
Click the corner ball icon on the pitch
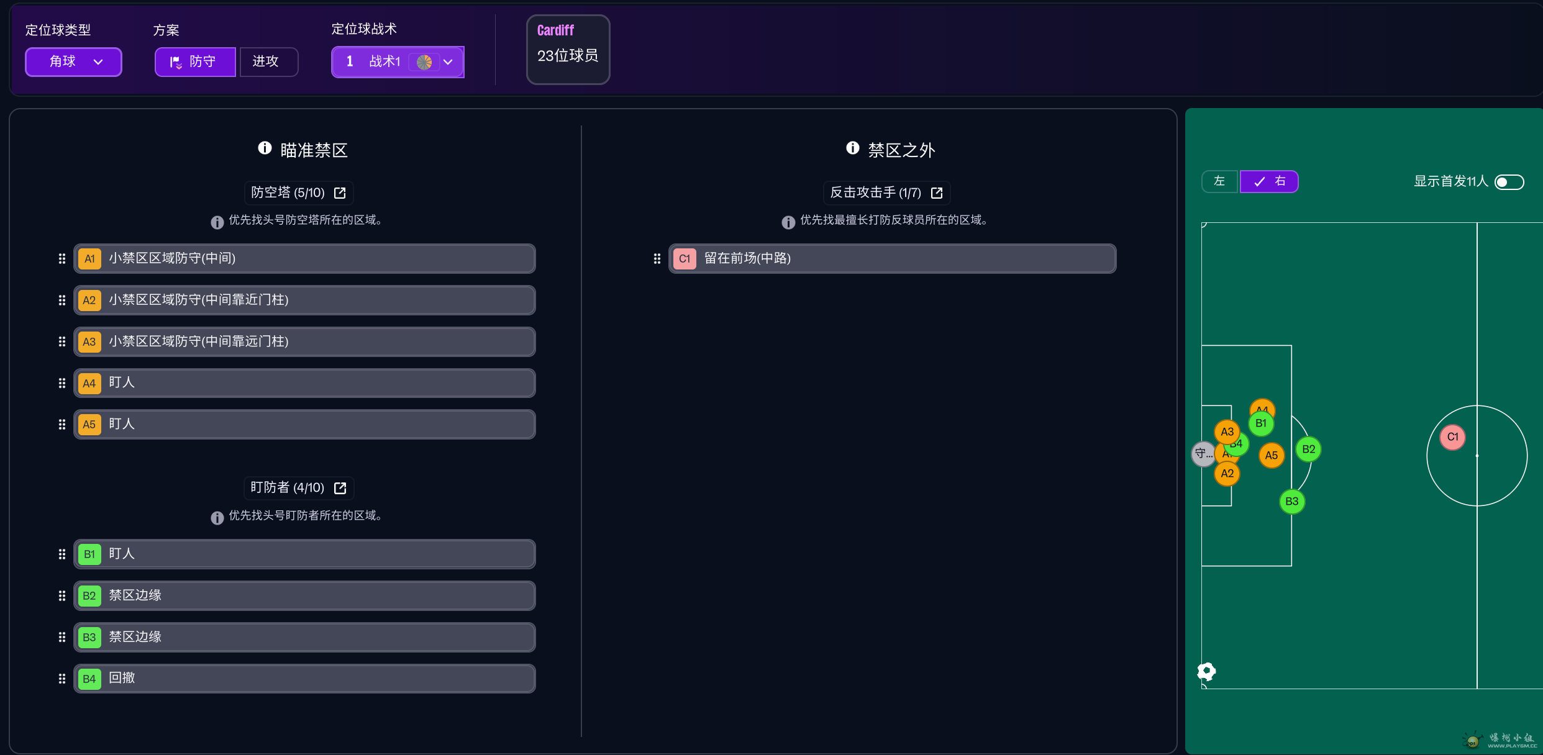coord(1206,671)
